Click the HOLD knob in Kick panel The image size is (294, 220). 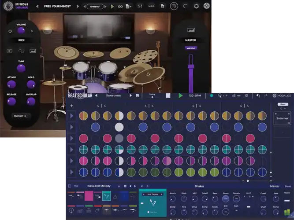31,84
